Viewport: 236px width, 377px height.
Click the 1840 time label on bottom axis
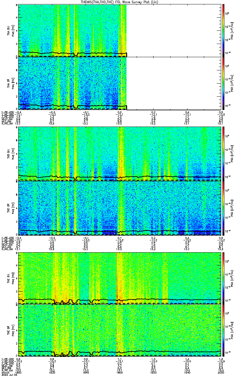click(x=86, y=372)
